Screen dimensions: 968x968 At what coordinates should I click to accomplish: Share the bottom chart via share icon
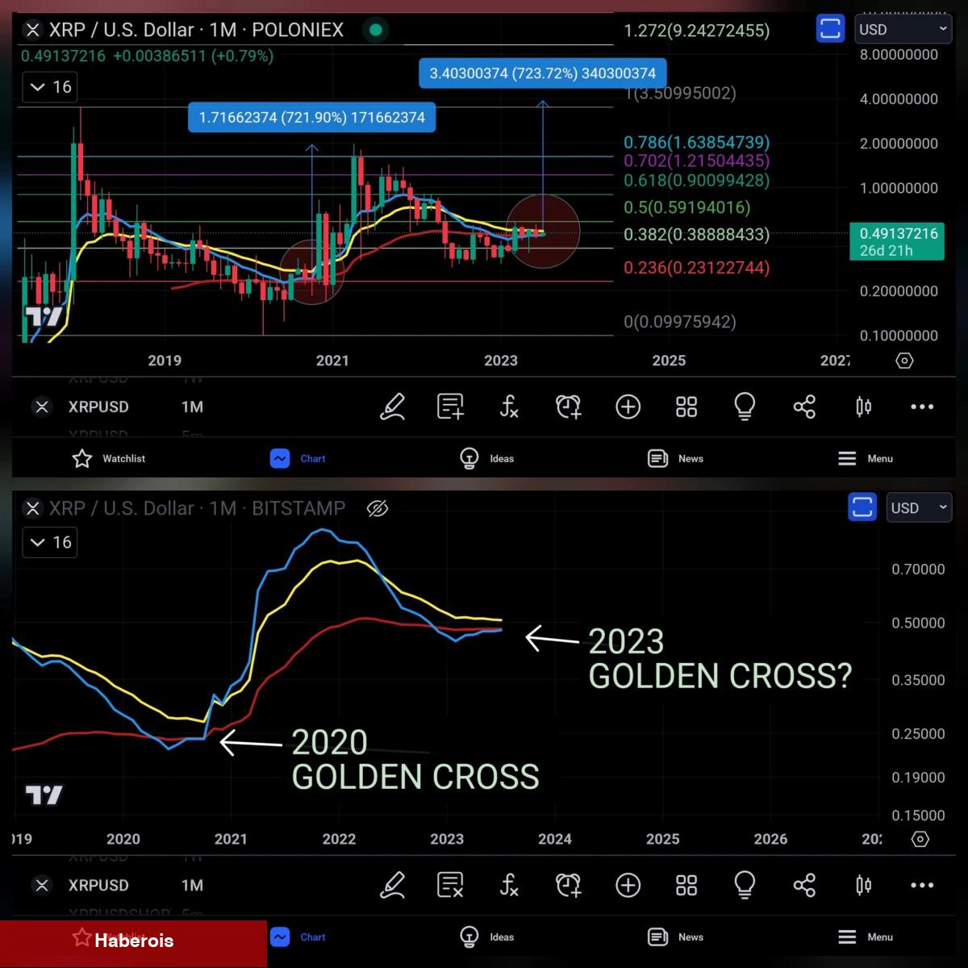click(804, 885)
